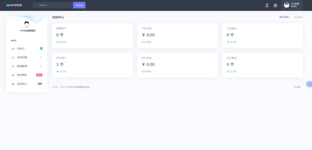Image resolution: width=312 pixels, height=150 pixels.
Task: Select 系统更新 in the sidebar menu
Action: [22, 75]
